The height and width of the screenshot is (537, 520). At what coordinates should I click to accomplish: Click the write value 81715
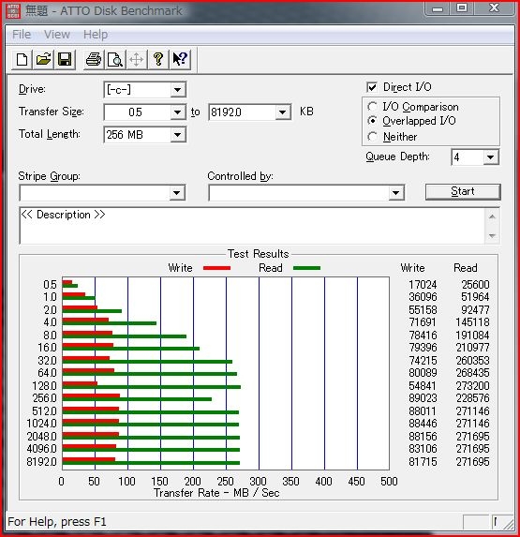click(423, 462)
